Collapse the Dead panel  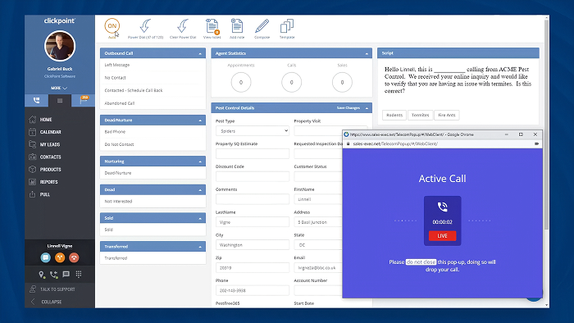pyautogui.click(x=200, y=190)
